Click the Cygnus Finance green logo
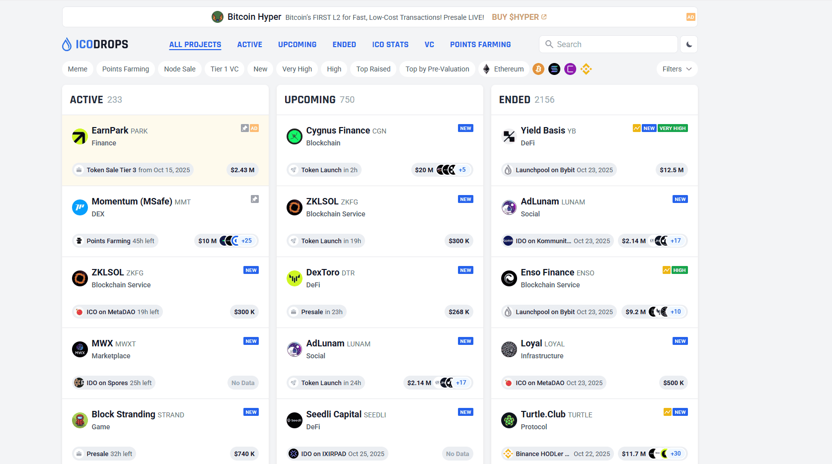 click(294, 136)
